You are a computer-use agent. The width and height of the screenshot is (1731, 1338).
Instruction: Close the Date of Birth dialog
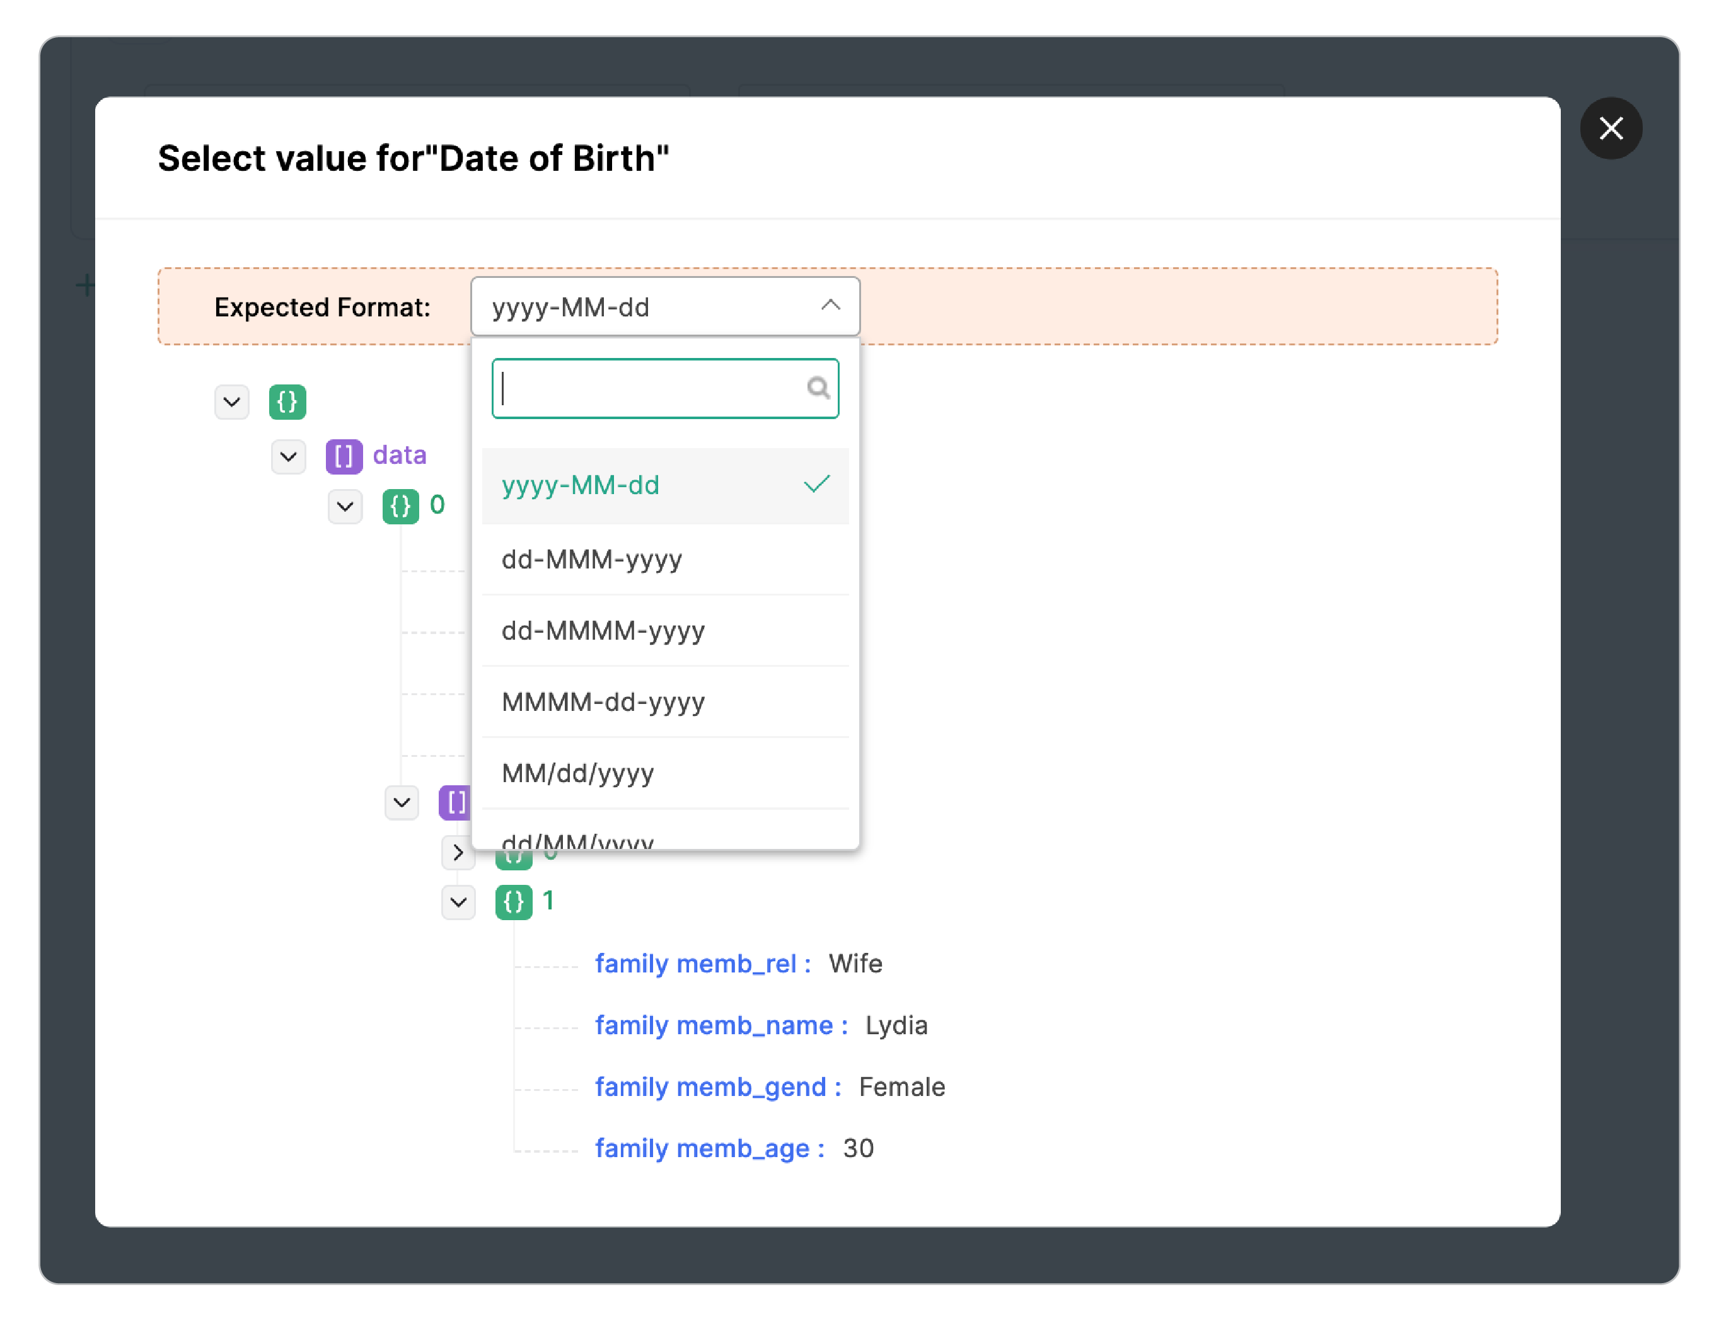1611,129
